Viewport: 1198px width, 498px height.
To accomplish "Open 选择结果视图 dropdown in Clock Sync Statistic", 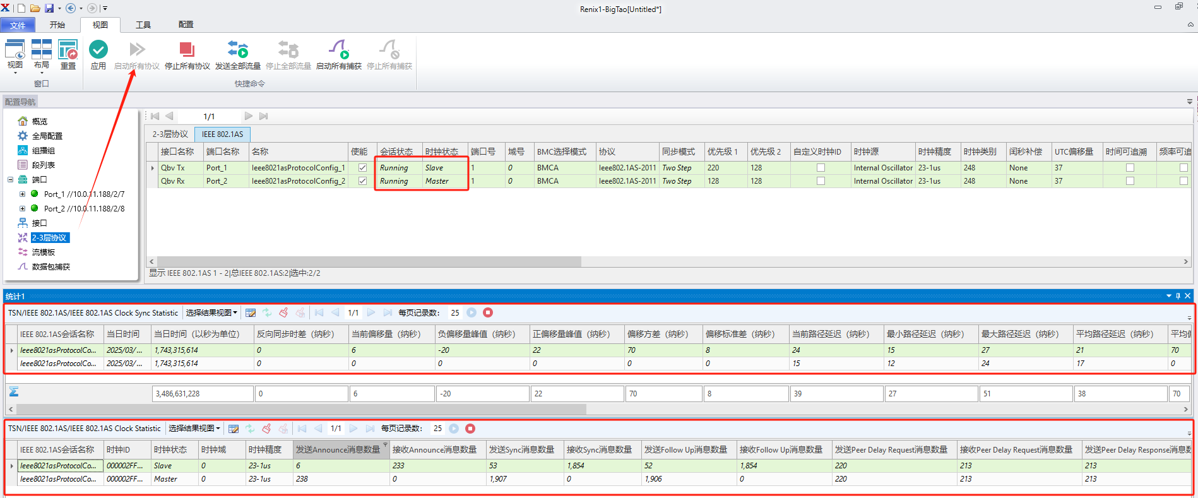I will click(211, 312).
